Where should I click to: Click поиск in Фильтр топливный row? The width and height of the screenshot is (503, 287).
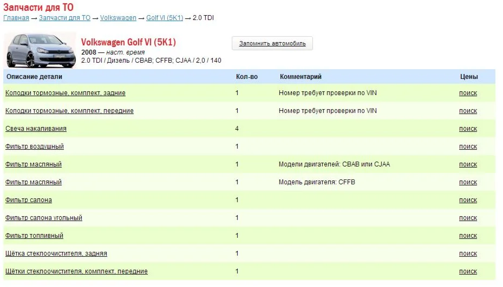coord(468,236)
